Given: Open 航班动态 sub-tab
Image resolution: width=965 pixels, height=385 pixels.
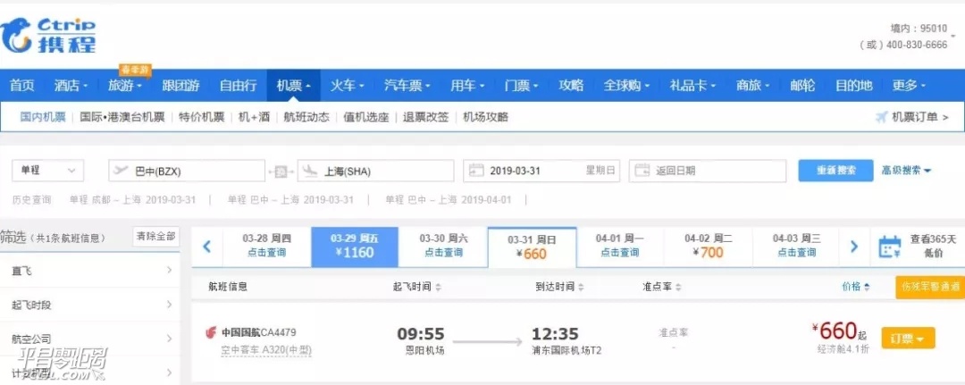Looking at the screenshot, I should (x=306, y=117).
